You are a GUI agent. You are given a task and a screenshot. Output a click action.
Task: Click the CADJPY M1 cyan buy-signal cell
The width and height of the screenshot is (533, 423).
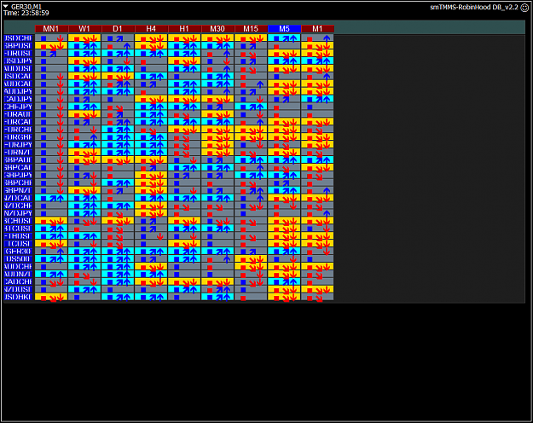[x=318, y=99]
